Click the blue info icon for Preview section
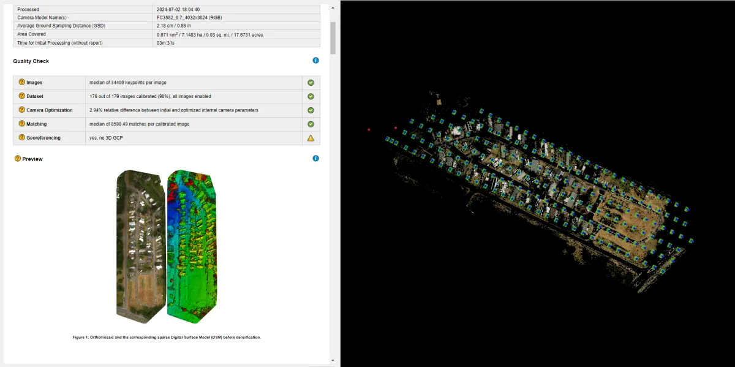This screenshot has height=367, width=735. point(315,158)
